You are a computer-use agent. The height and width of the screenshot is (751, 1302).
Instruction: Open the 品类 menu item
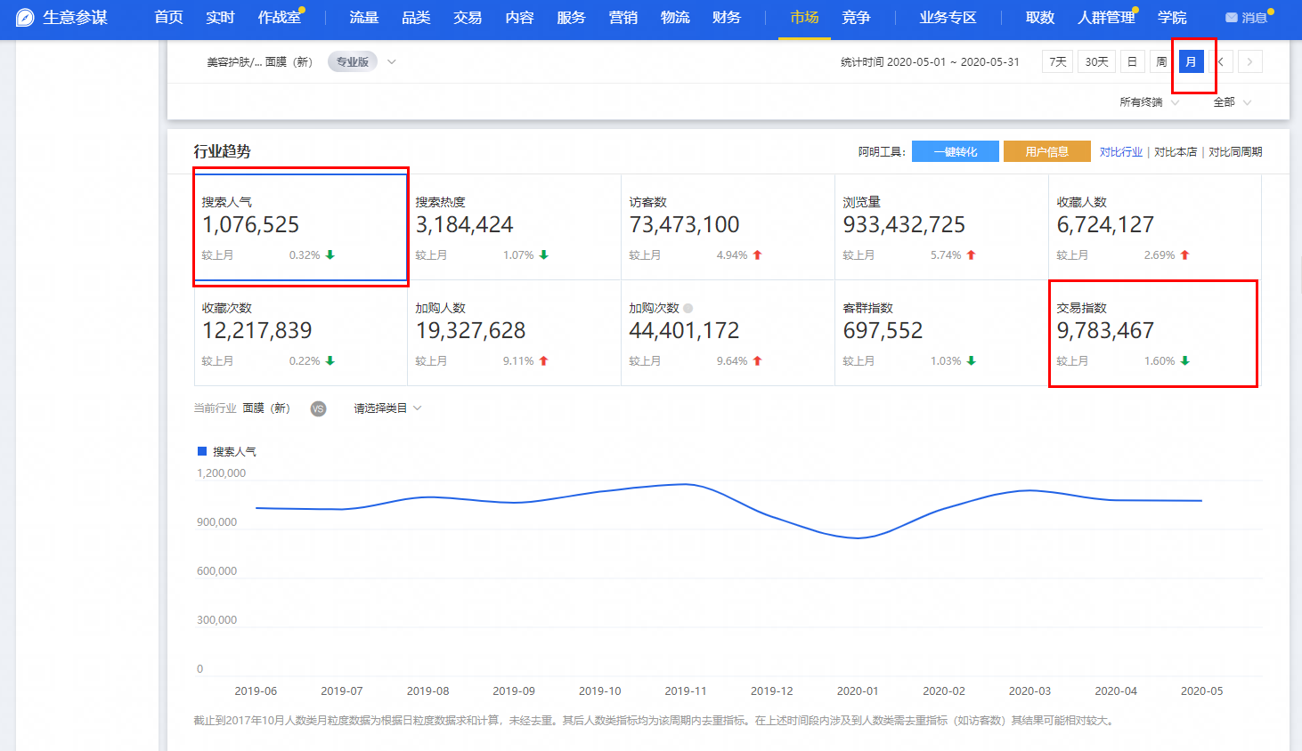[416, 18]
